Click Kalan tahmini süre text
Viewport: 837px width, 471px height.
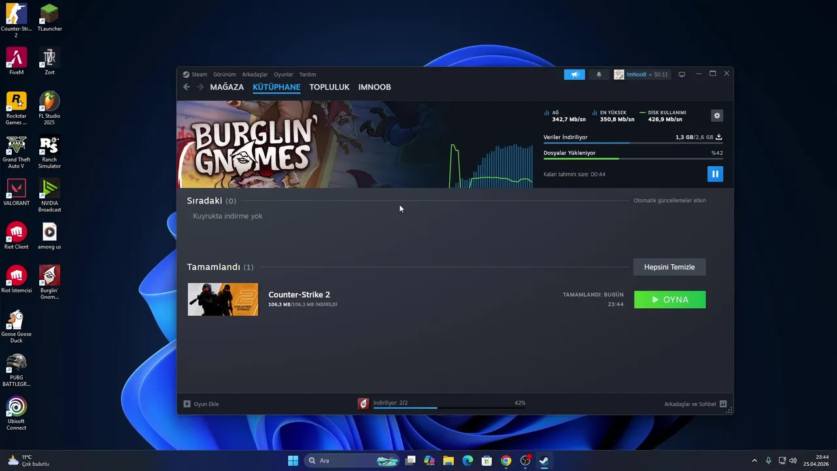click(x=574, y=175)
